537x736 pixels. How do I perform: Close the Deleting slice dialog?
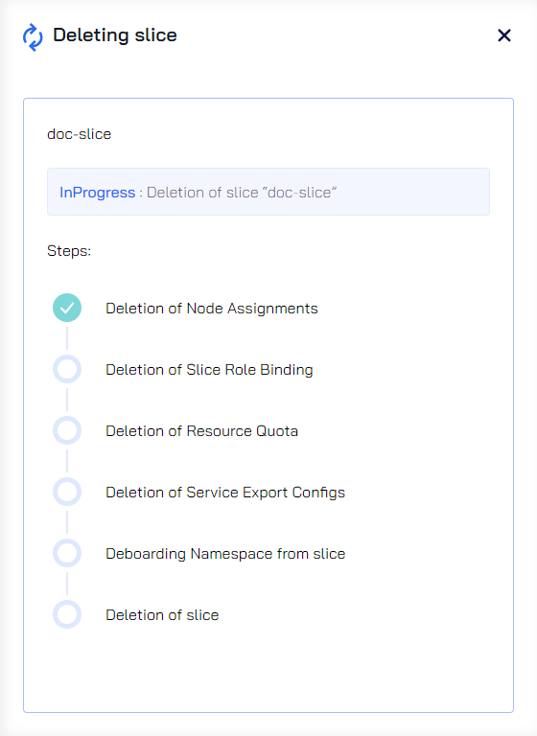(504, 35)
